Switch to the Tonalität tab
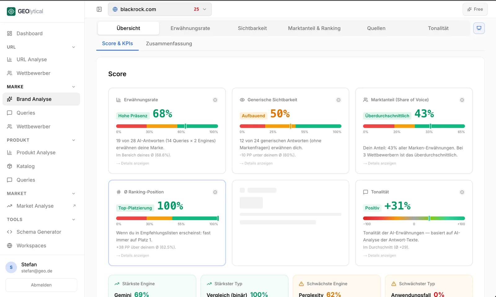This screenshot has height=297, width=496. click(x=438, y=28)
